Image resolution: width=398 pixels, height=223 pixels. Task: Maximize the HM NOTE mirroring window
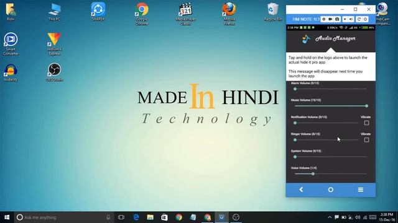(x=355, y=9)
